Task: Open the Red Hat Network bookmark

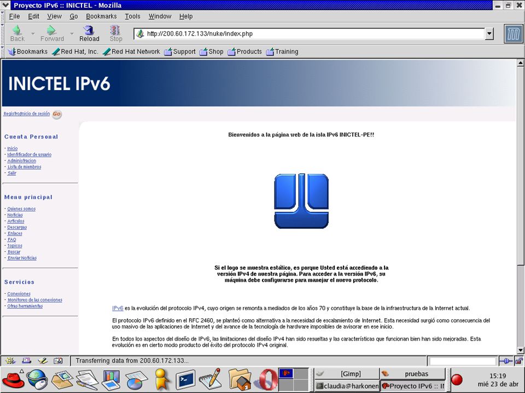Action: pos(132,51)
